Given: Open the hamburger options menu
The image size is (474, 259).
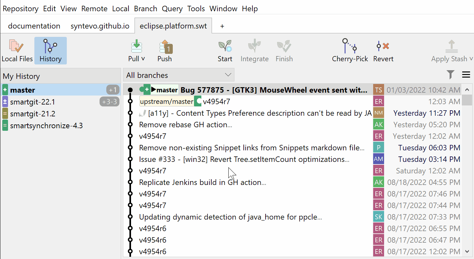Looking at the screenshot, I should 466,75.
